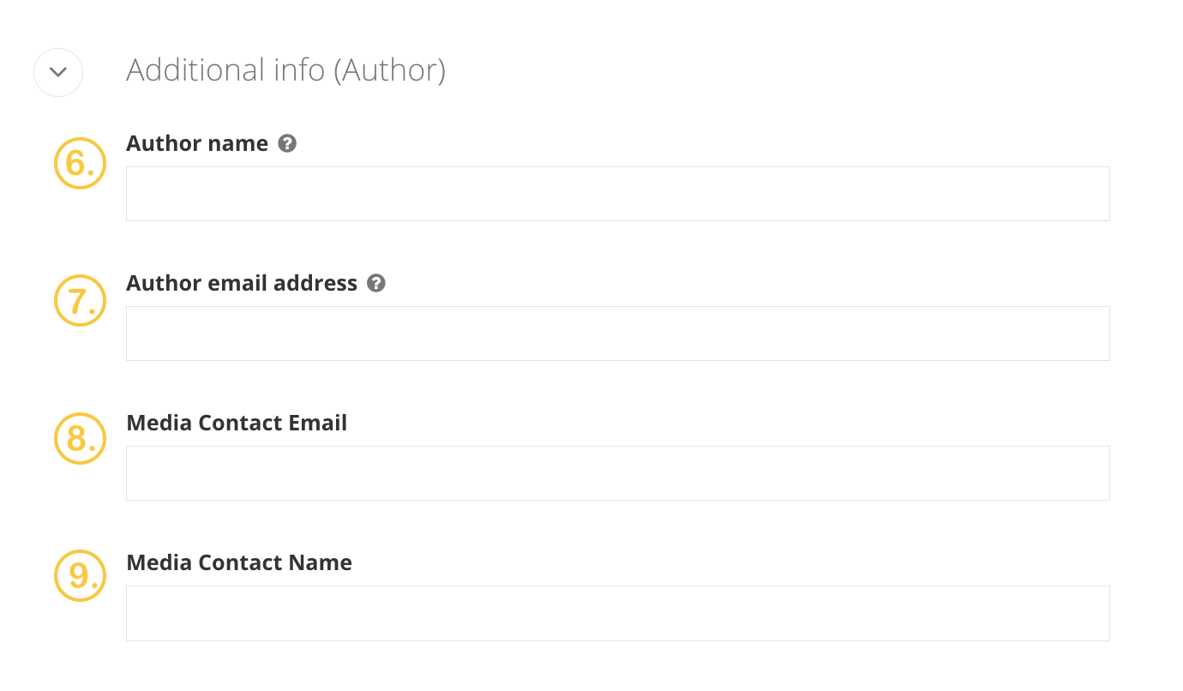The height and width of the screenshot is (691, 1183).
Task: Click step indicator 7 next to Author email
Action: (80, 301)
